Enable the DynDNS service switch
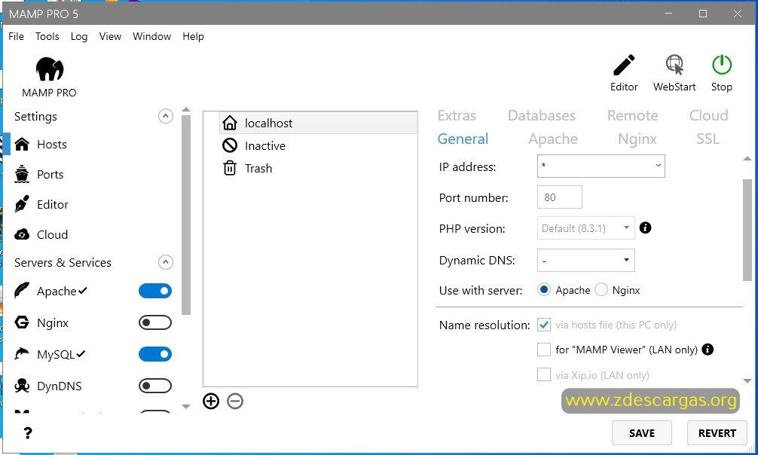Viewport: 758px width, 455px height. click(155, 386)
